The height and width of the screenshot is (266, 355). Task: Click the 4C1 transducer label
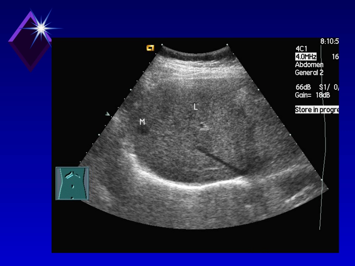301,48
